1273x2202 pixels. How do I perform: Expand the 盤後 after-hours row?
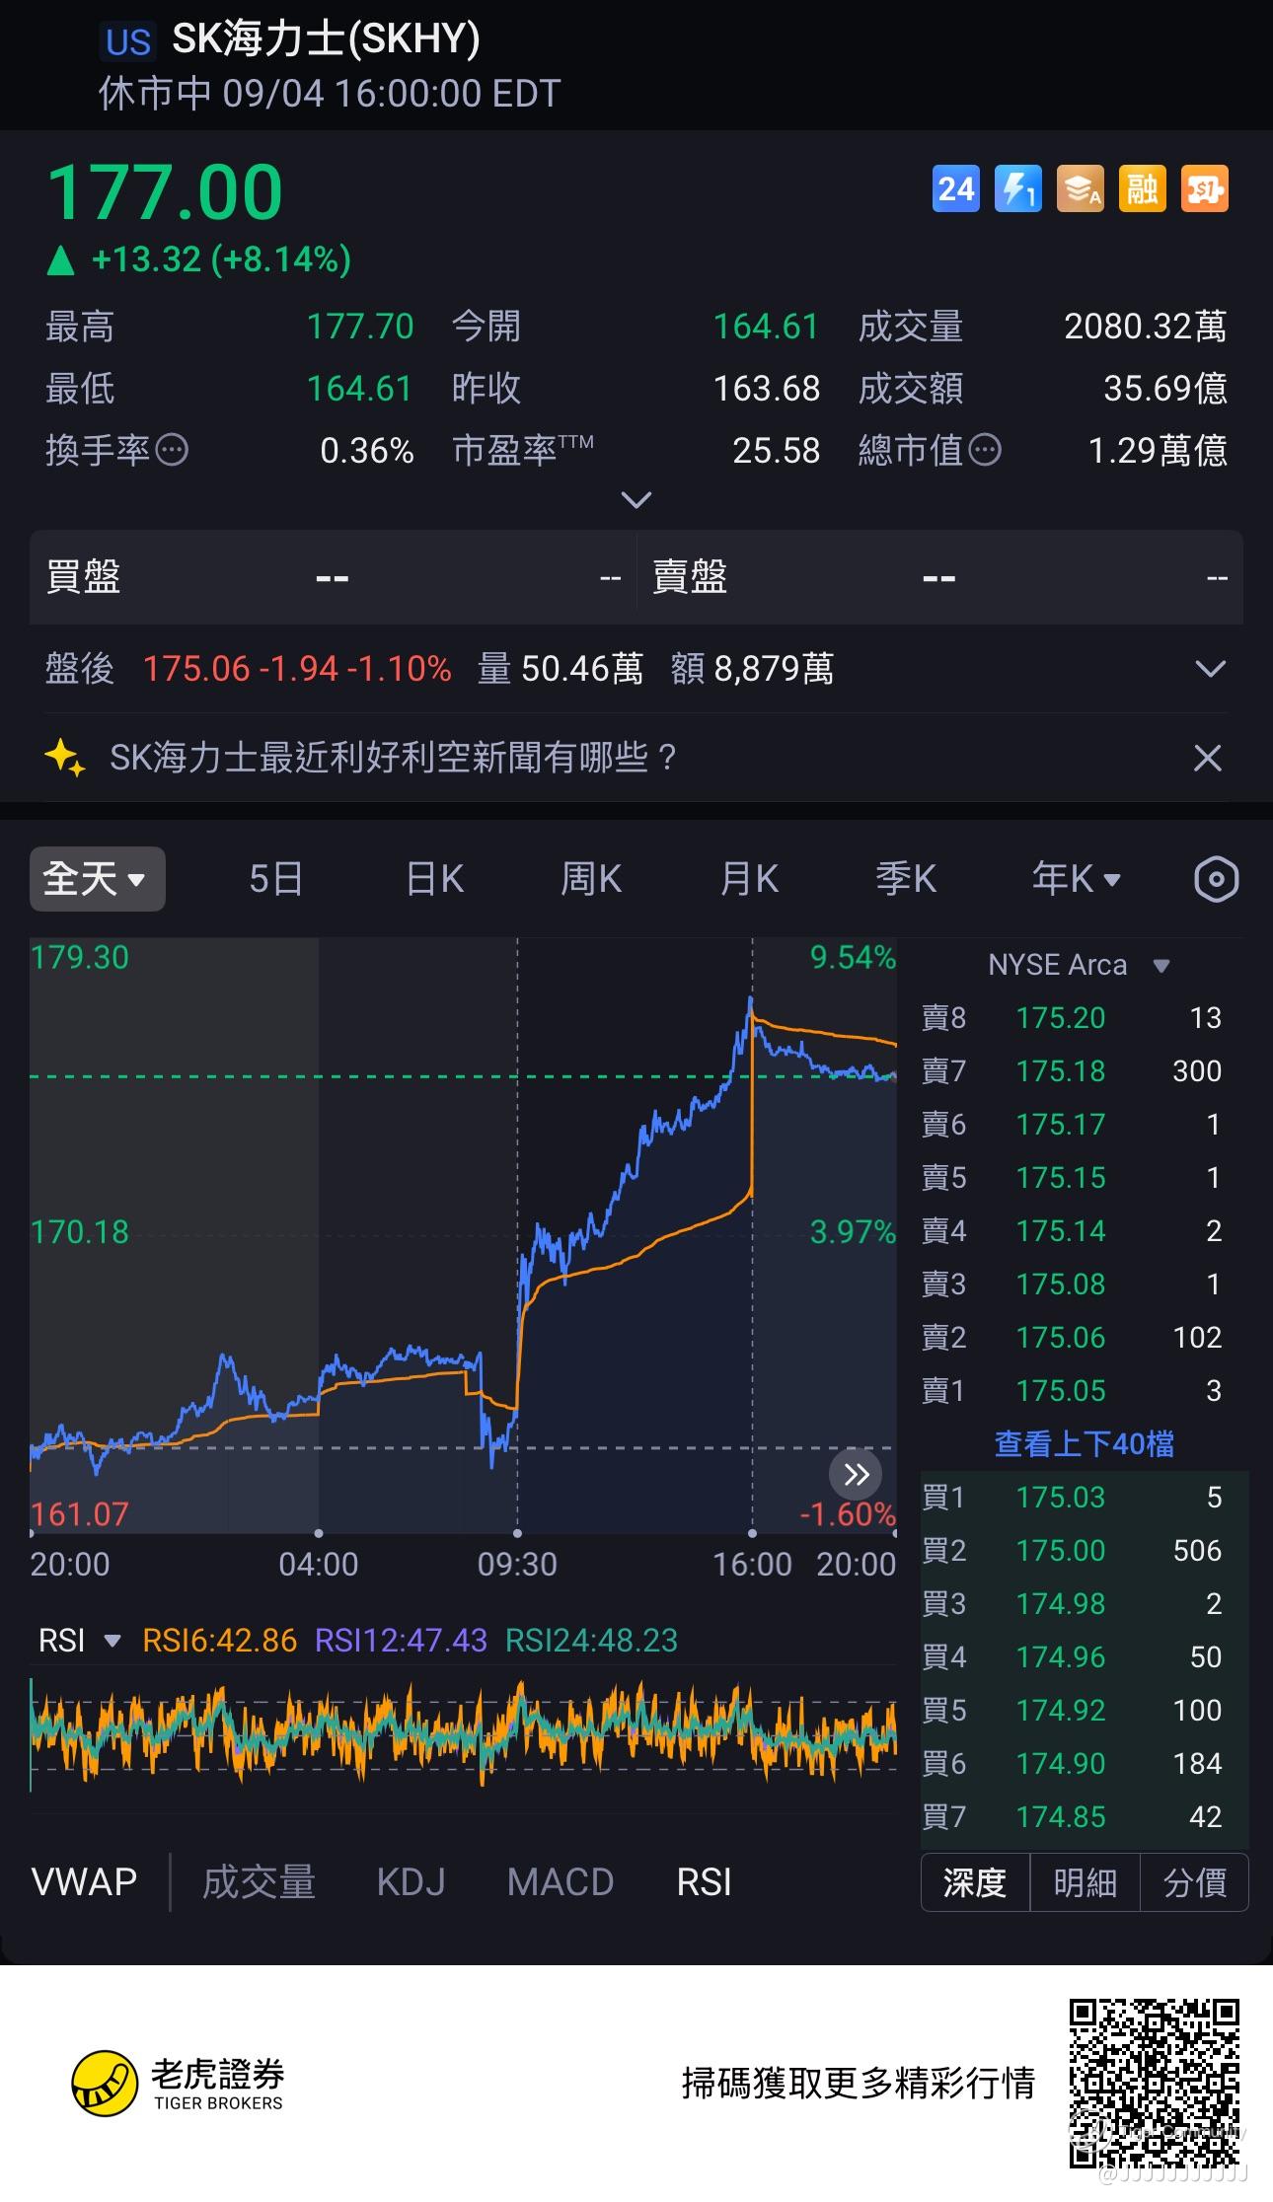pos(1210,669)
